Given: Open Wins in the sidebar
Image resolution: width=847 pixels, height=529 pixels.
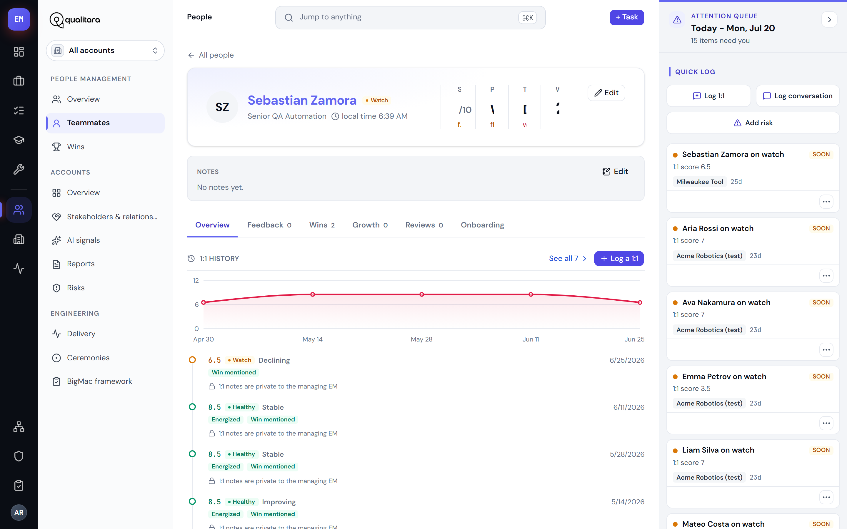Looking at the screenshot, I should [105, 147].
